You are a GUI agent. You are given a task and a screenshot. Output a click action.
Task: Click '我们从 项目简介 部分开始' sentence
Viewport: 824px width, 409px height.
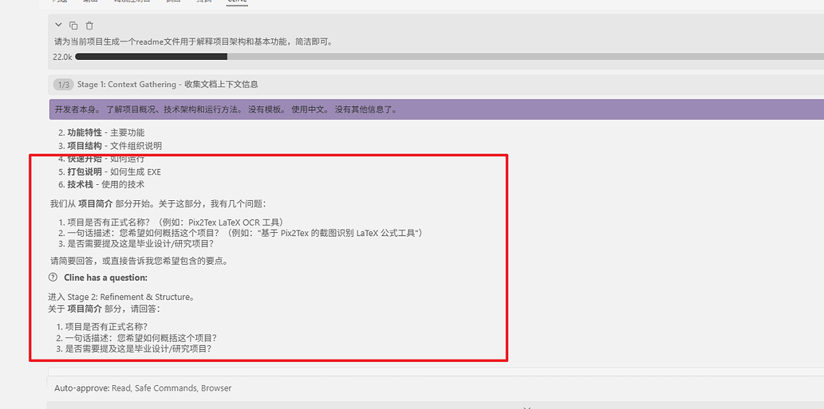pos(158,204)
